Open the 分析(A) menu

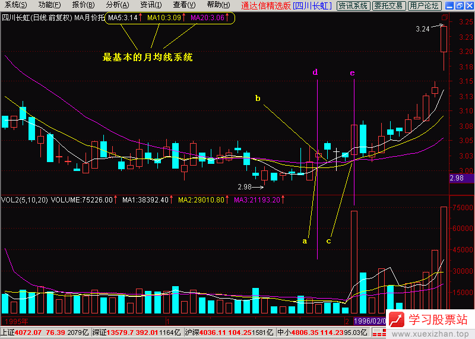118,5
